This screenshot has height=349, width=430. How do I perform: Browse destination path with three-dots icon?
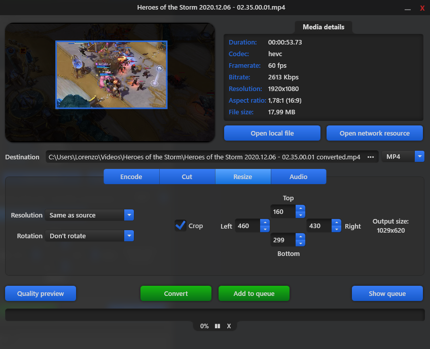(371, 157)
